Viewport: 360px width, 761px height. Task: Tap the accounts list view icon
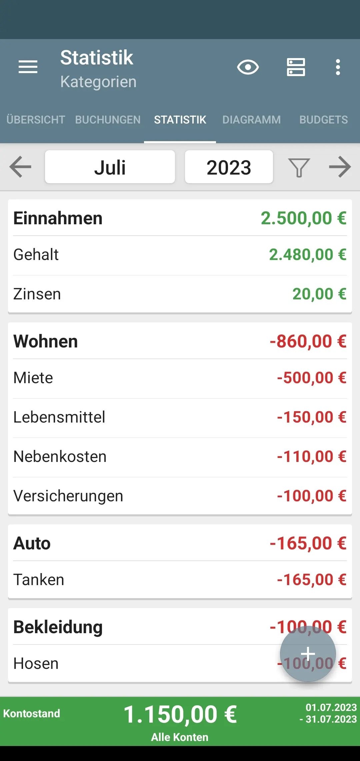(x=296, y=67)
